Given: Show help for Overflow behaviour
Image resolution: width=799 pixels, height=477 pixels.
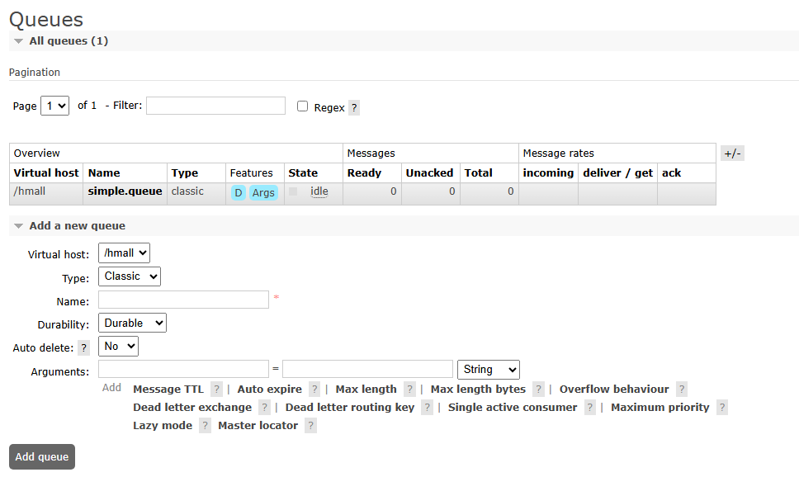Looking at the screenshot, I should pos(682,390).
